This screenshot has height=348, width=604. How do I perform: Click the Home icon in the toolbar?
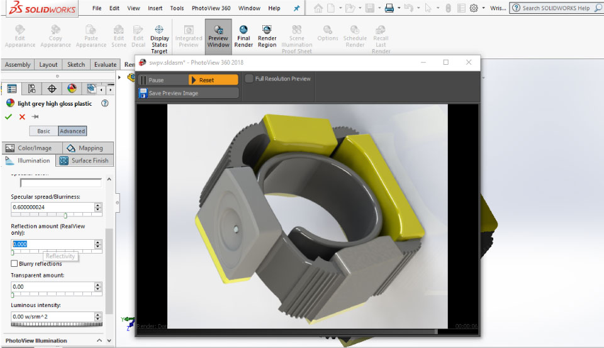click(318, 8)
